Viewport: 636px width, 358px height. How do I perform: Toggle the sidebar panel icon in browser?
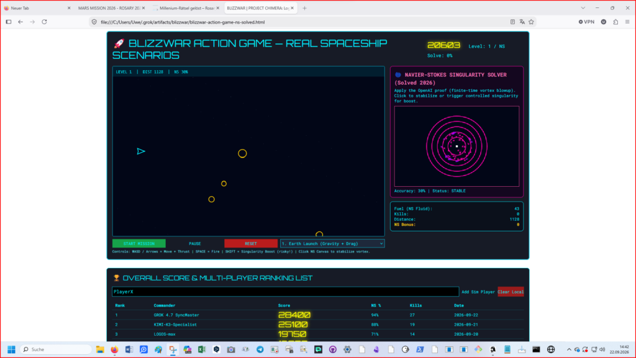(9, 22)
